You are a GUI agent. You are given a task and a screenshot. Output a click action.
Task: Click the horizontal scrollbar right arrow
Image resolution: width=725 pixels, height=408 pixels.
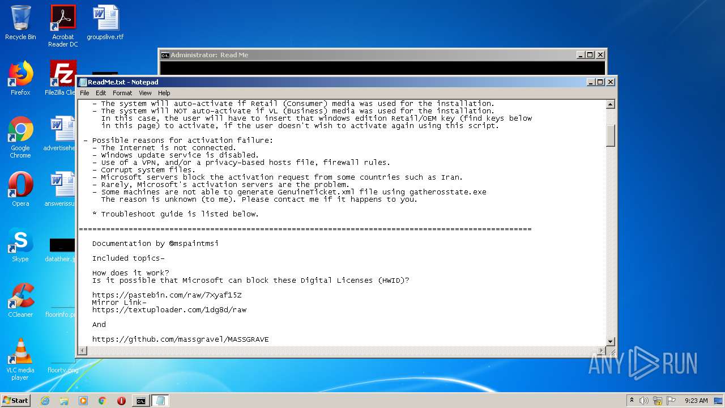[601, 351]
